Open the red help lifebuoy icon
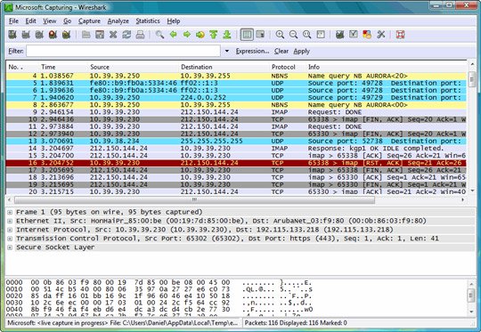This screenshot has width=481, height=332. coord(400,35)
